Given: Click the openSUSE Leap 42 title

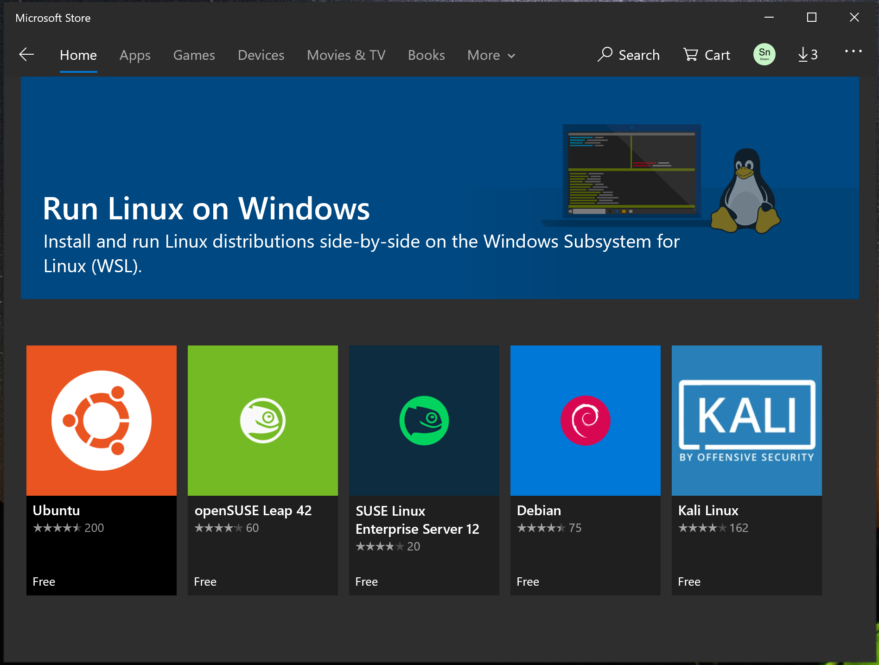Looking at the screenshot, I should pos(253,511).
